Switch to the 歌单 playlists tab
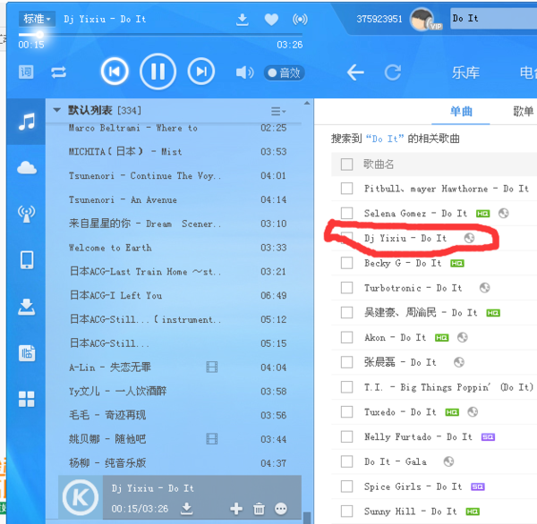The image size is (537, 524). point(523,111)
